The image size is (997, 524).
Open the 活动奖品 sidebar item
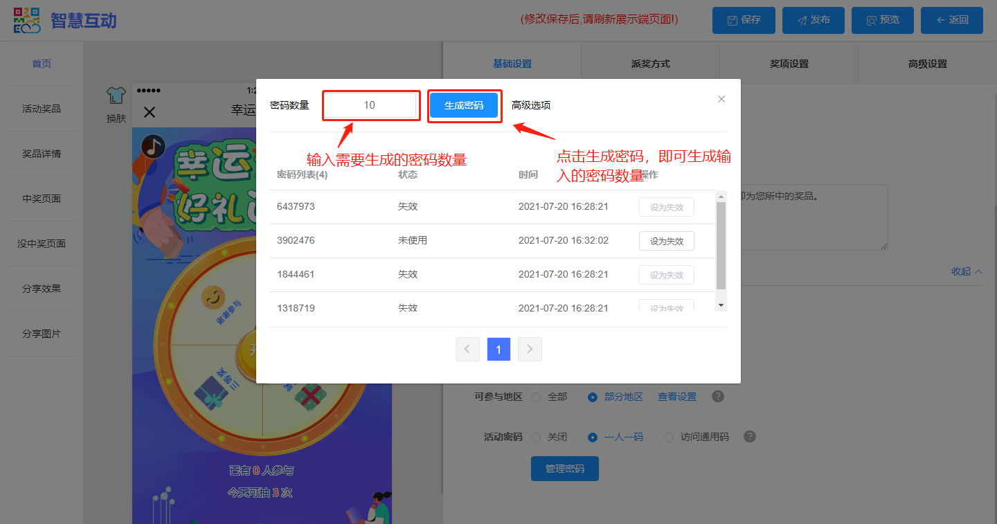coord(42,109)
